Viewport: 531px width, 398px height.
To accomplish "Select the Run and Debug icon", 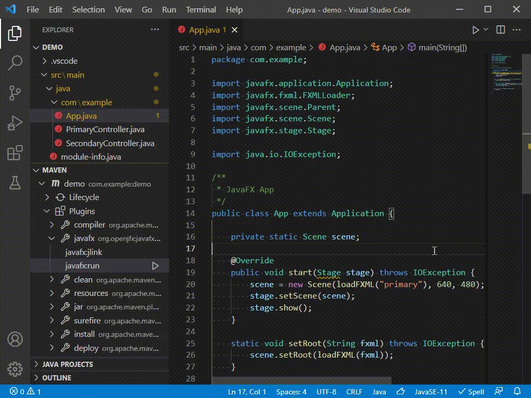I will tap(15, 122).
